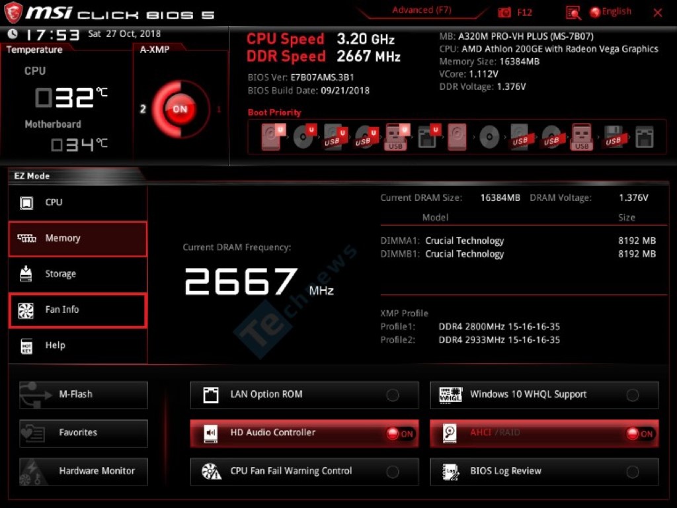Click Profile1 DDR4 2800MHz 15-16-16-35
The width and height of the screenshot is (677, 508).
click(499, 327)
